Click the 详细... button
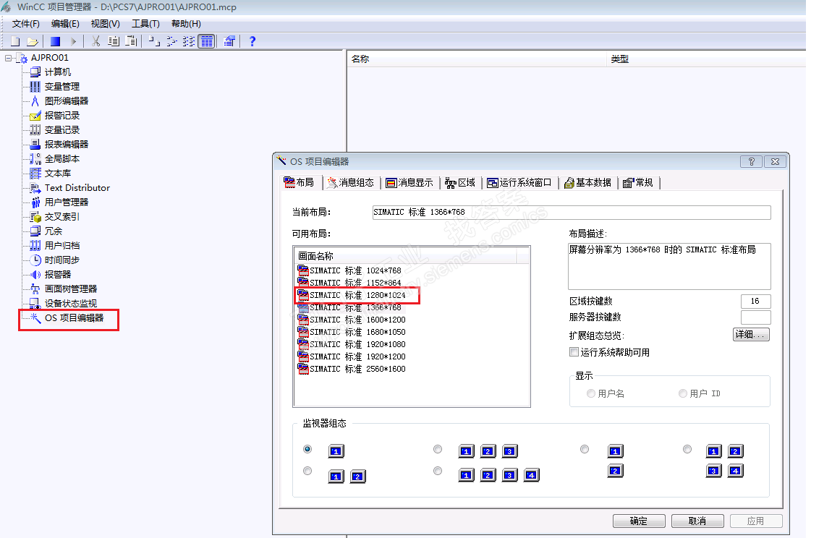This screenshot has height=538, width=832. (x=752, y=334)
